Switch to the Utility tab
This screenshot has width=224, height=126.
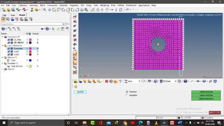coord(4,15)
